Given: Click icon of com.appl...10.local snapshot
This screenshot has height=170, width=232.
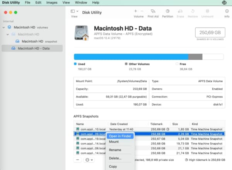Looking at the screenshot, I should [78, 129].
